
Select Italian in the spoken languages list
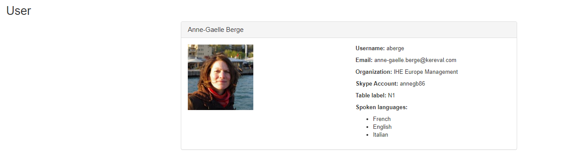380,135
